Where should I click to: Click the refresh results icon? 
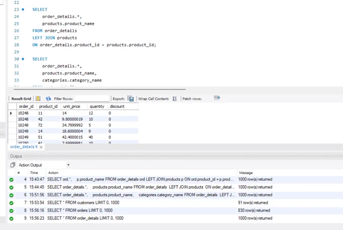point(48,99)
